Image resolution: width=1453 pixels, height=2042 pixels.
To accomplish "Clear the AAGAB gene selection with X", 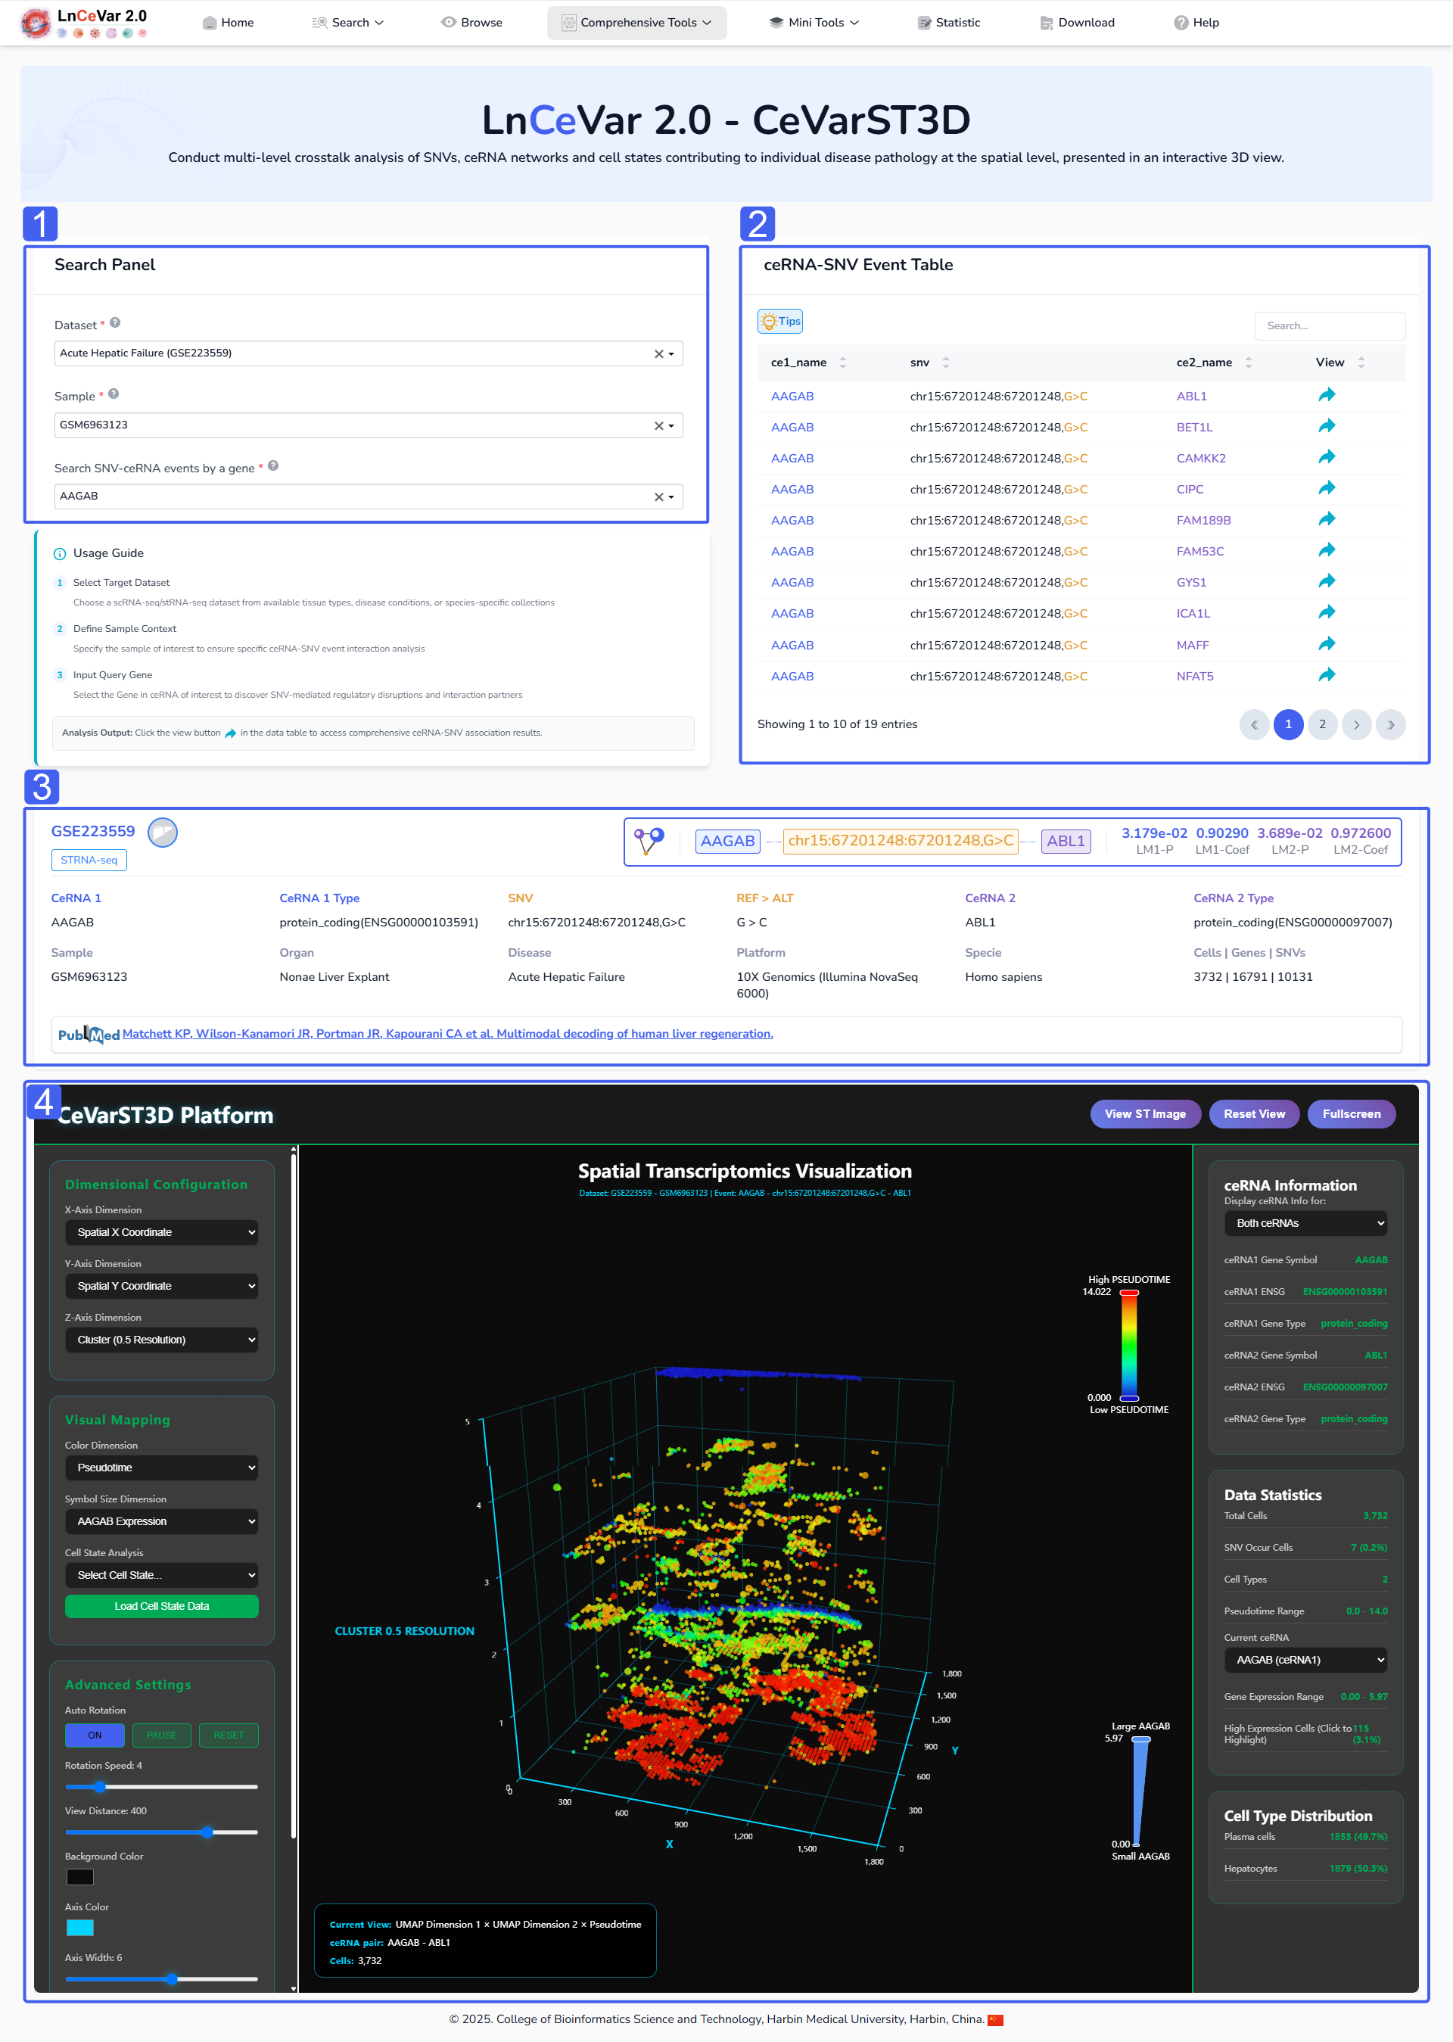I will (x=658, y=496).
